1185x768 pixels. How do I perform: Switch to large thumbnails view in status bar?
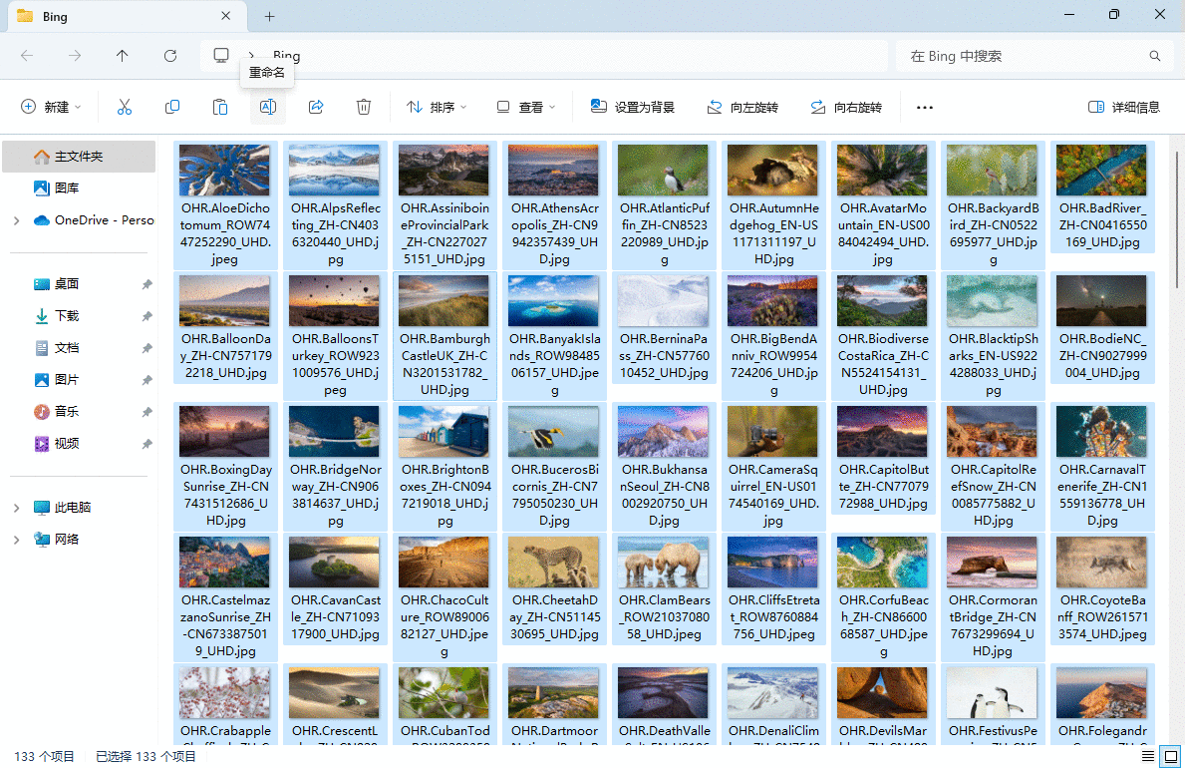point(1171,757)
